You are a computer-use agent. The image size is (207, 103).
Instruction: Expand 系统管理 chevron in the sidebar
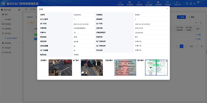19,43
